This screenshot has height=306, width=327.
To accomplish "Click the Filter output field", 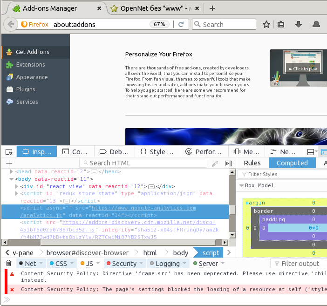I will coord(299,264).
